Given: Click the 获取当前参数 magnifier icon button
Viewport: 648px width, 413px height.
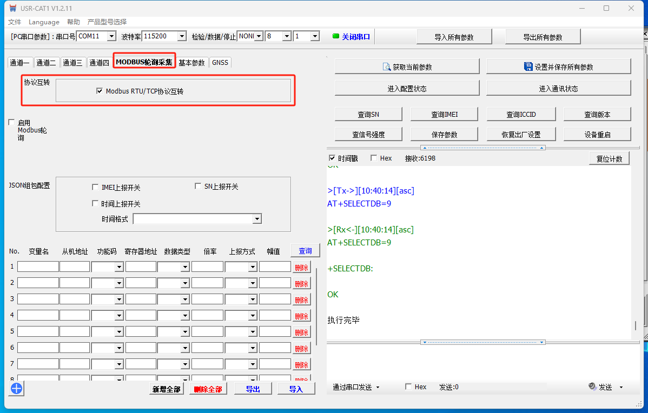Looking at the screenshot, I should click(387, 67).
